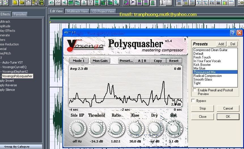Click the Side HP knob

click(x=77, y=129)
